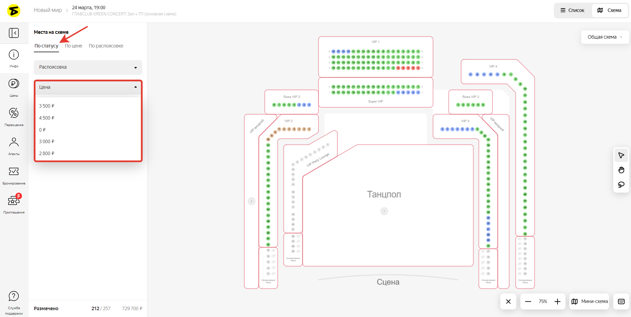The height and width of the screenshot is (317, 631).
Task: Open the Агенты section
Action: [x=14, y=146]
